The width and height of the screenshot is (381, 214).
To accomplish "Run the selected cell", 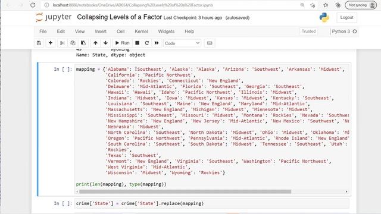I will point(122,43).
